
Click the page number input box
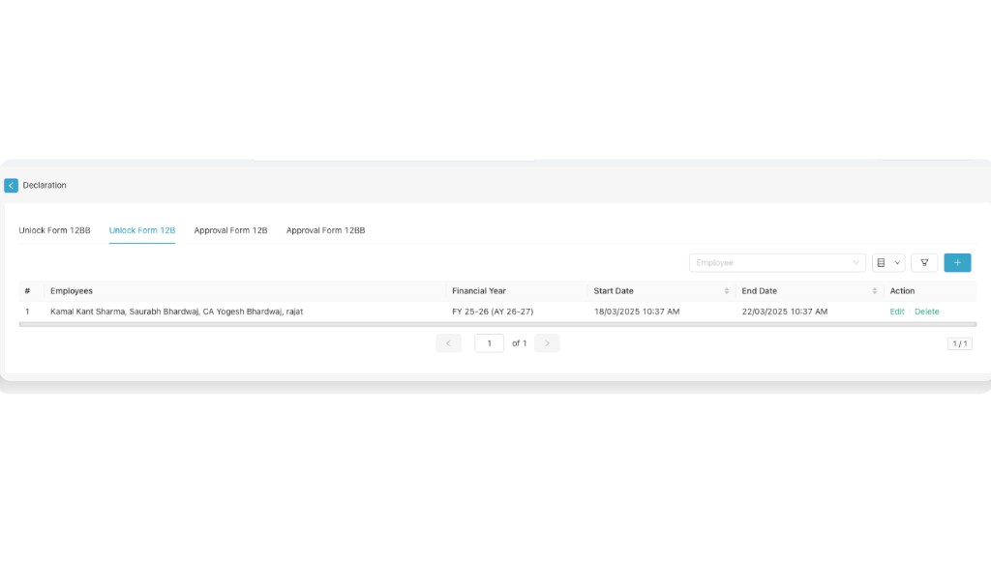pyautogui.click(x=489, y=343)
